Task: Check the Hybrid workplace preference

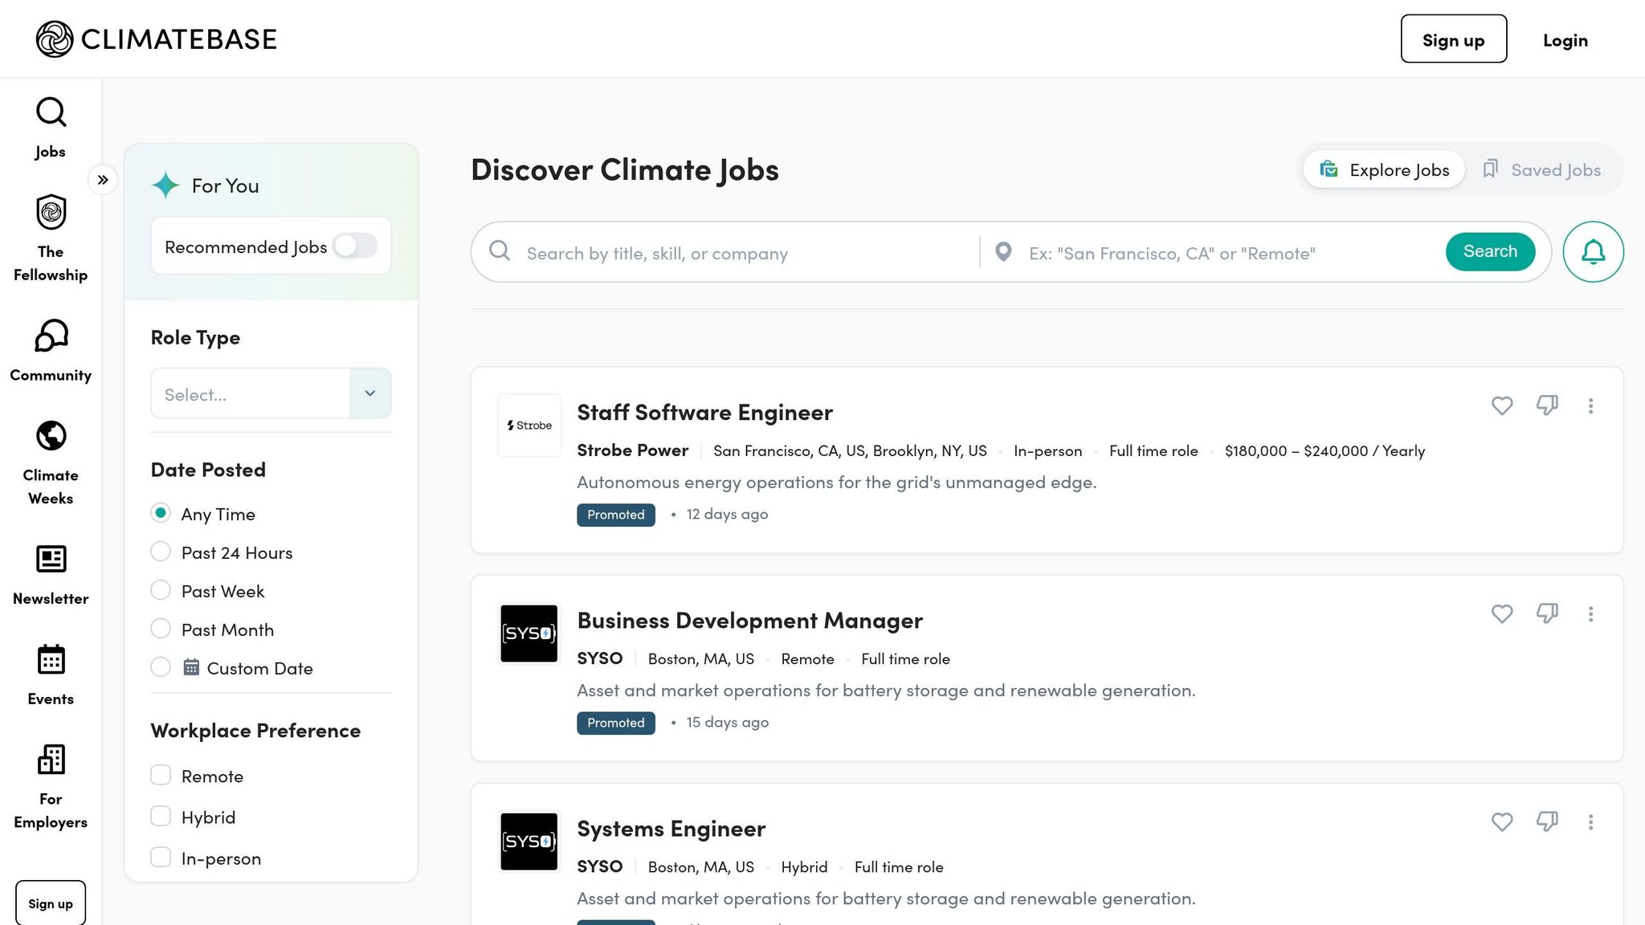Action: (161, 816)
